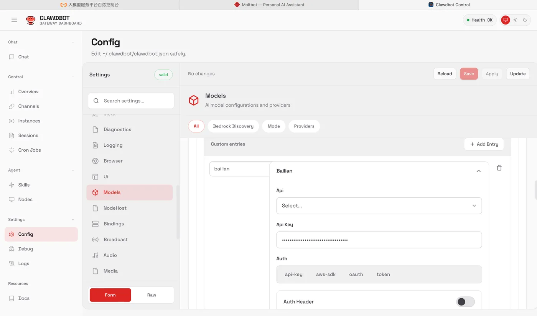Enable the Auth Header toggle
Screen dimensions: 537x316
465,302
